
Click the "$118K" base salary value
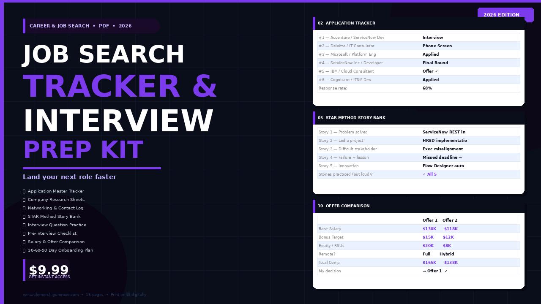451,229
